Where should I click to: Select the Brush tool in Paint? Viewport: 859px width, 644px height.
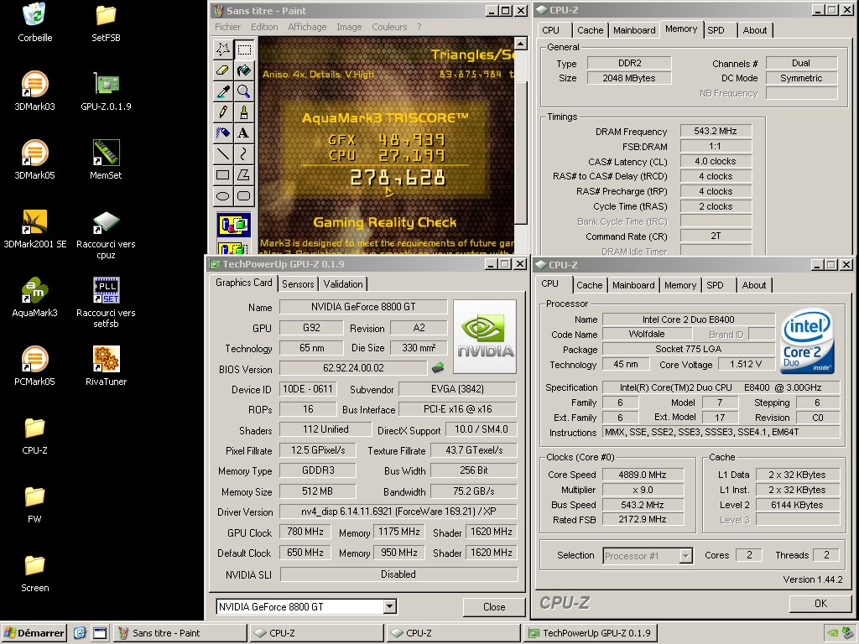pos(244,112)
